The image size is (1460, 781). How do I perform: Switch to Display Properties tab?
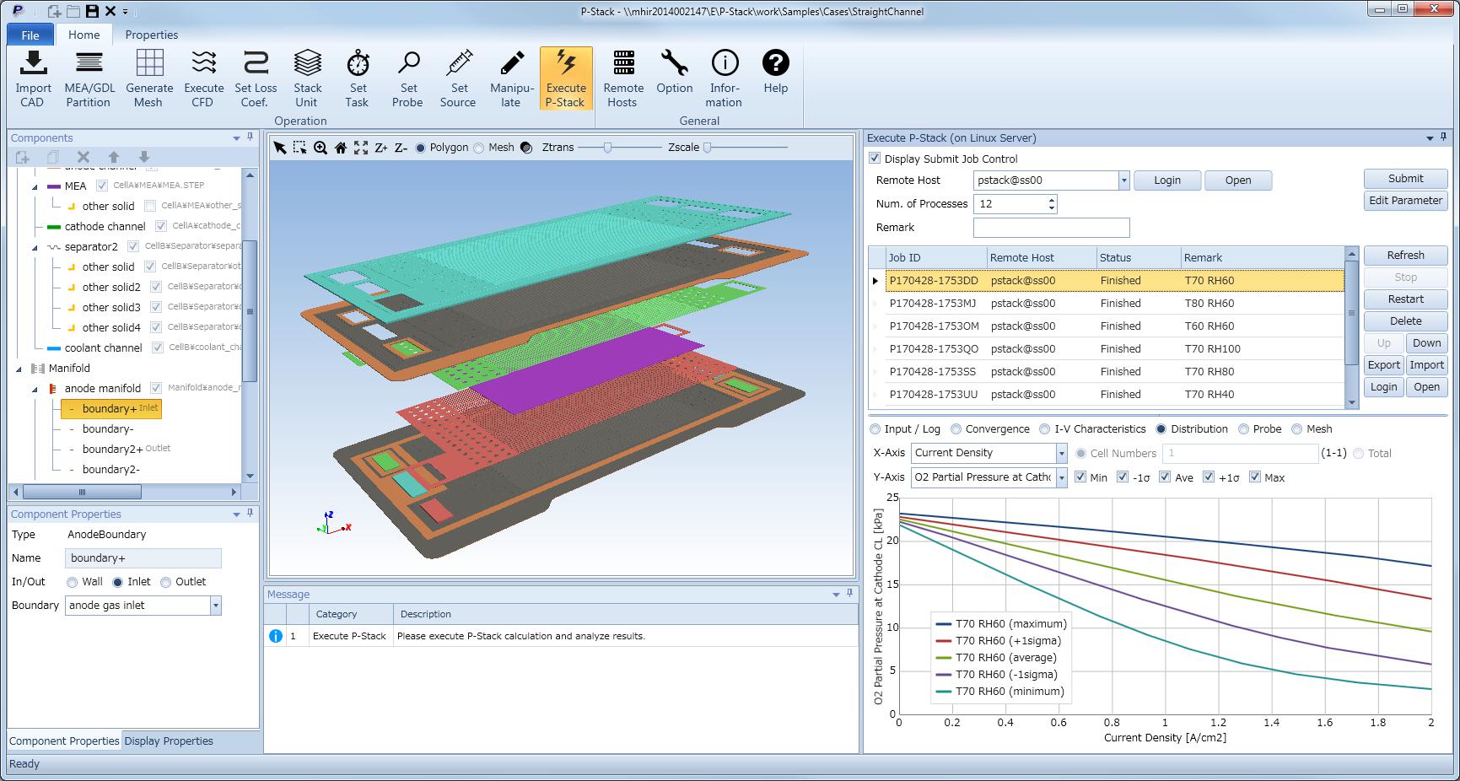169,741
